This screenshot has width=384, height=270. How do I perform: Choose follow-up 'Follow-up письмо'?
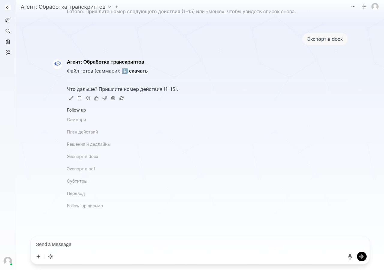[85, 206]
